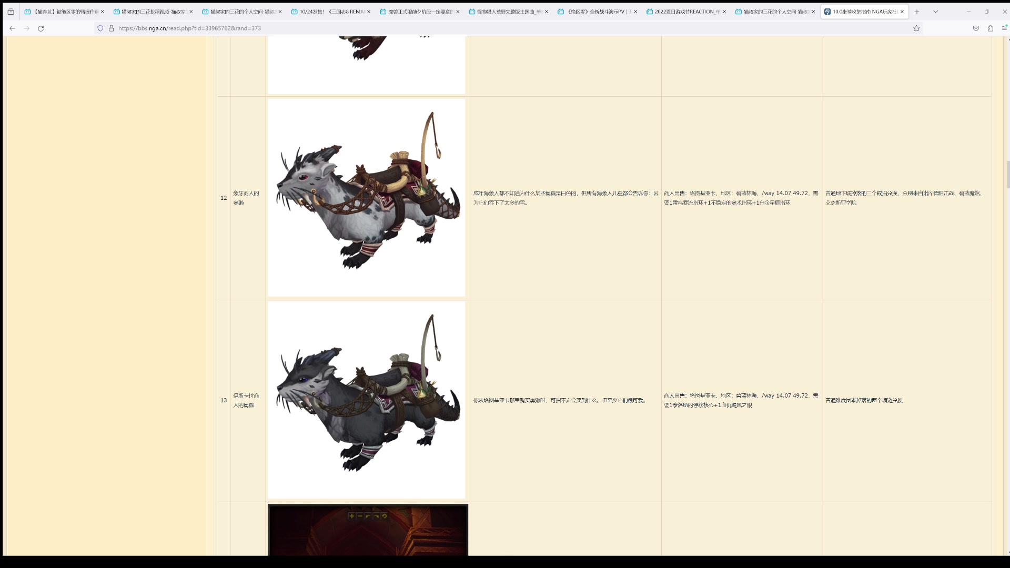Screen dimensions: 1010x568
Task: Show site security padlock info
Action: (x=111, y=28)
